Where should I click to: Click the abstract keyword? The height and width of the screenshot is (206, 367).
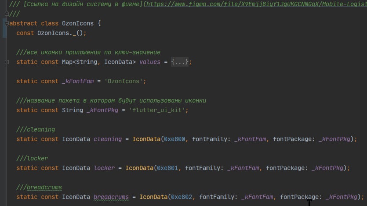(23, 23)
